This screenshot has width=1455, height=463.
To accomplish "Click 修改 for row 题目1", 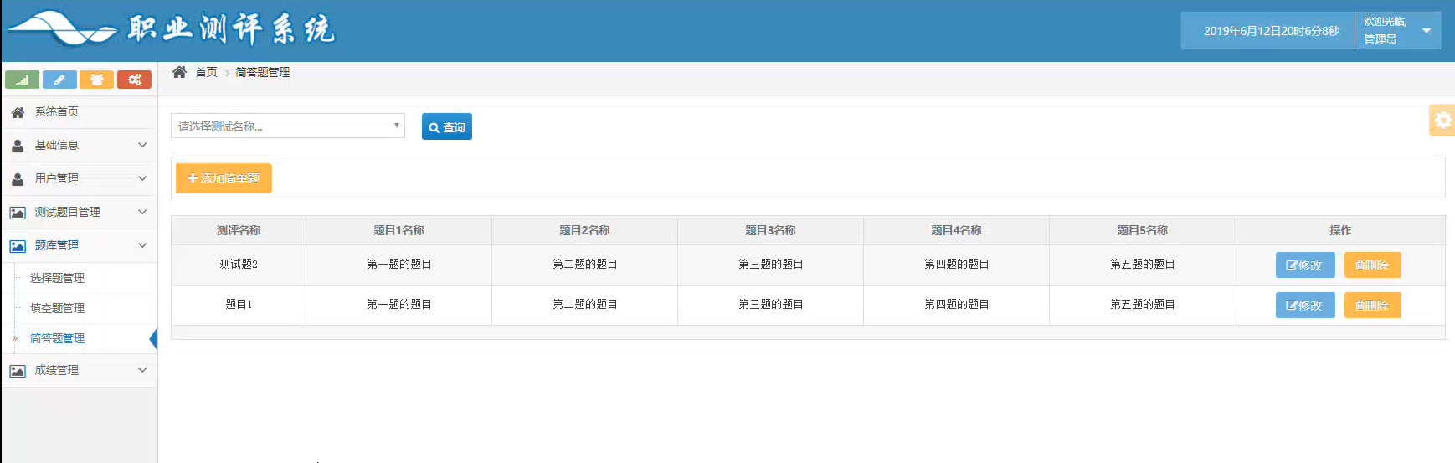I will click(1305, 306).
